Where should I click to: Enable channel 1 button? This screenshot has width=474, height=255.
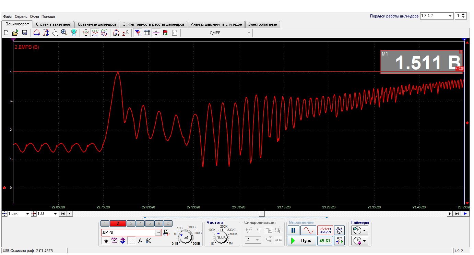click(106, 223)
